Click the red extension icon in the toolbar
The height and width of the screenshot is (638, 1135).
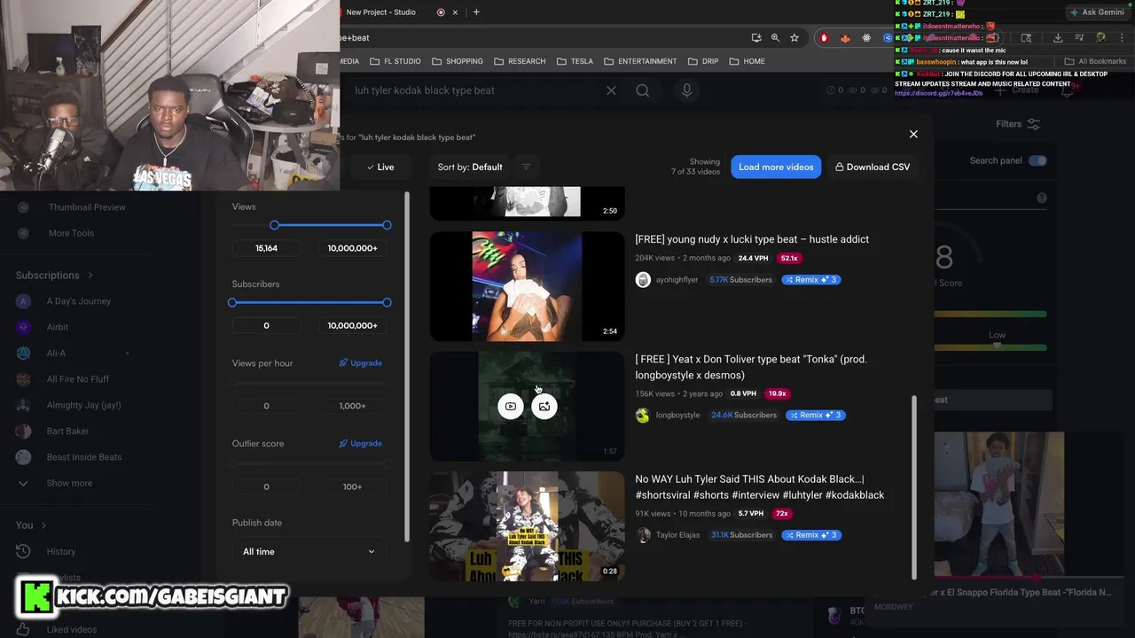pyautogui.click(x=824, y=37)
